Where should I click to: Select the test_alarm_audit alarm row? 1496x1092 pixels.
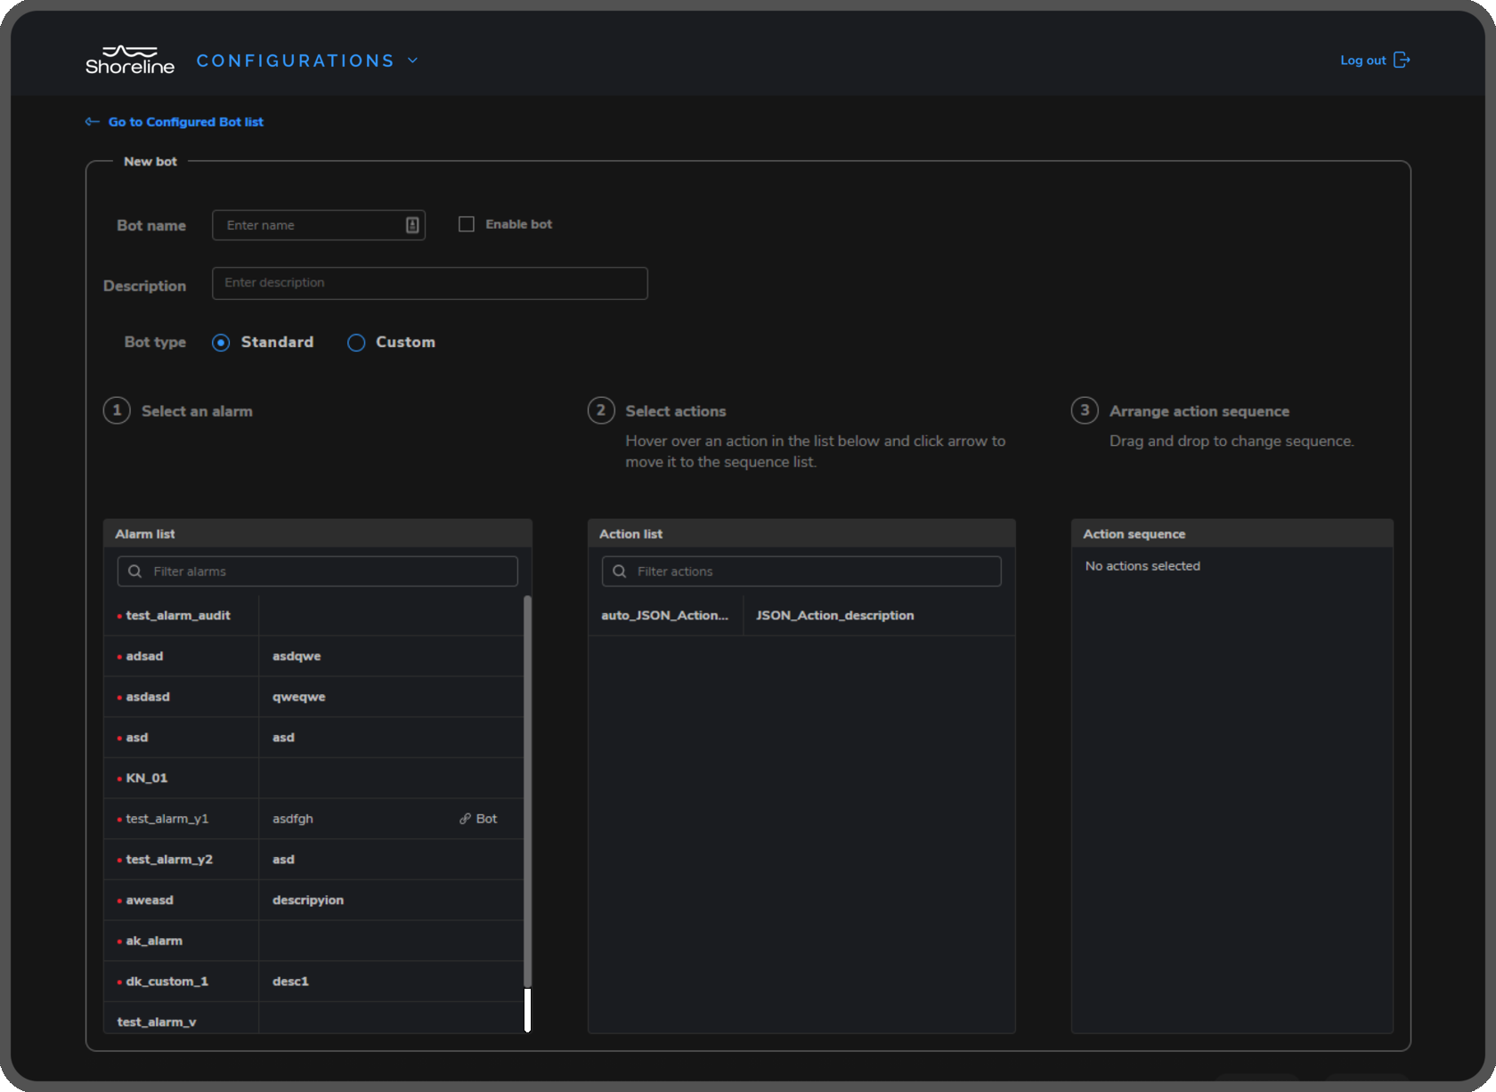point(178,615)
